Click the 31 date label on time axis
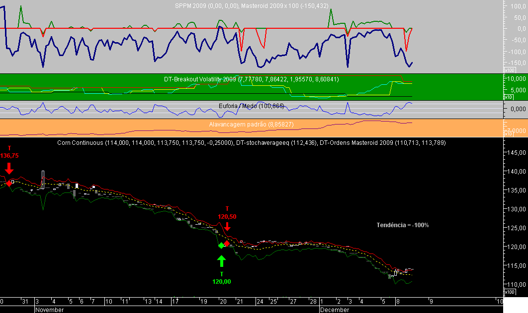The width and height of the screenshot is (528, 313). pos(25,302)
